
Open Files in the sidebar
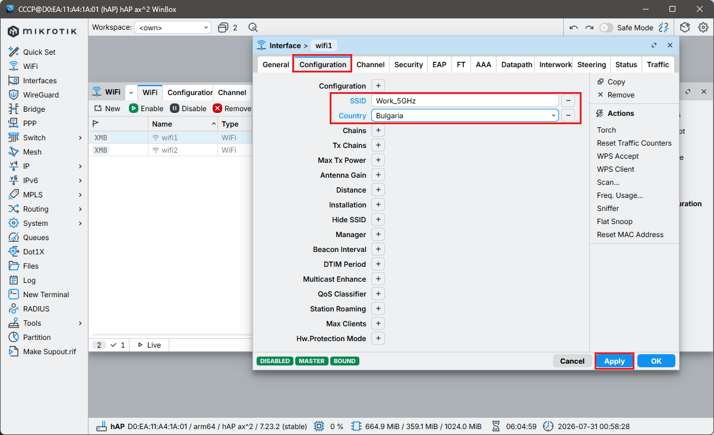point(31,266)
